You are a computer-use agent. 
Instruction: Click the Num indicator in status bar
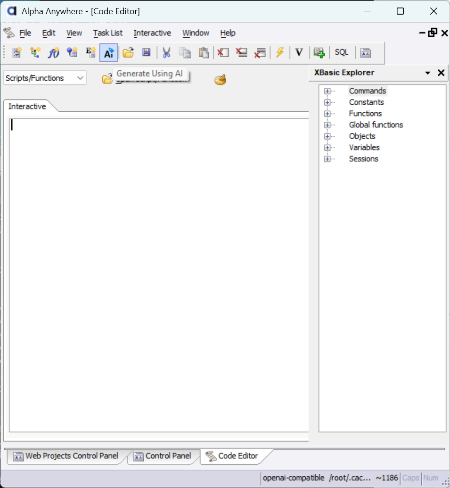pos(431,478)
